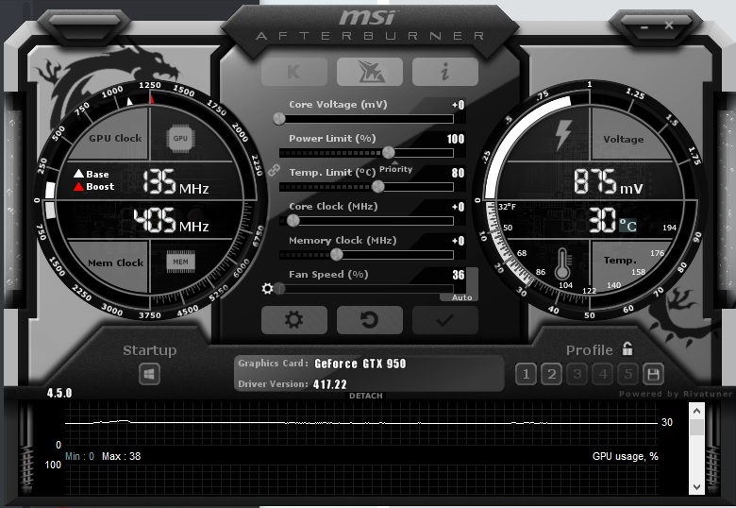Screen dimensions: 736x508
Task: Click DETACH to detach the monitor panel
Action: point(366,396)
